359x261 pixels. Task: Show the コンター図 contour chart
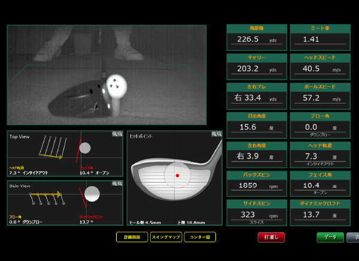tap(200, 237)
